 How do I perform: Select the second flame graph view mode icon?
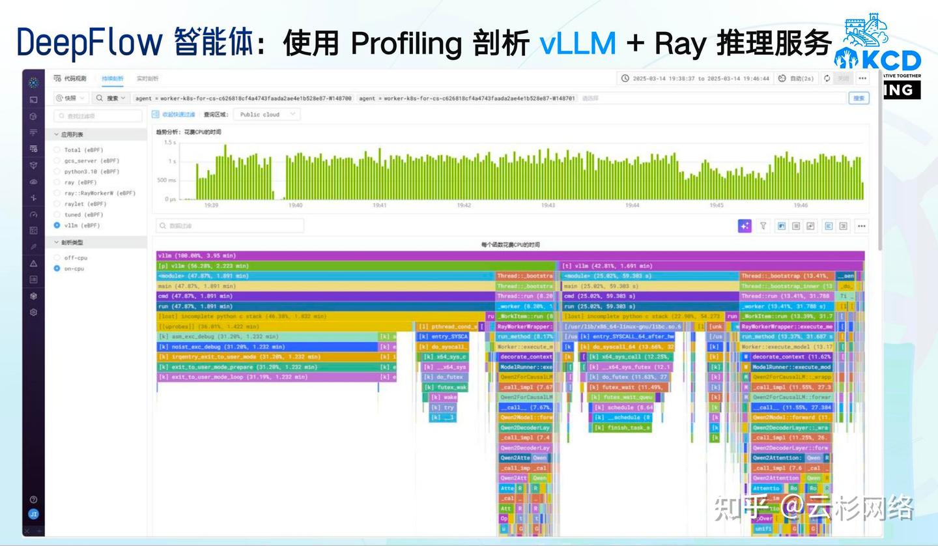point(796,226)
